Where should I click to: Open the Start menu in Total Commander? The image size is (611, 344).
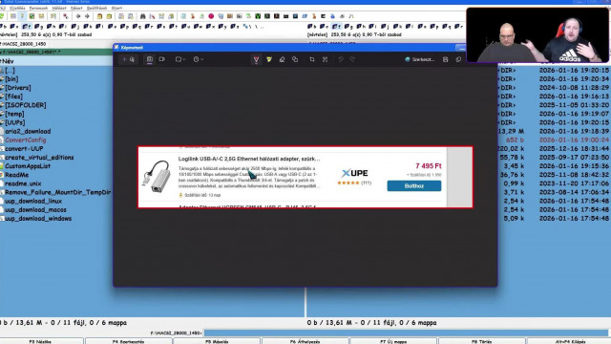(x=116, y=8)
